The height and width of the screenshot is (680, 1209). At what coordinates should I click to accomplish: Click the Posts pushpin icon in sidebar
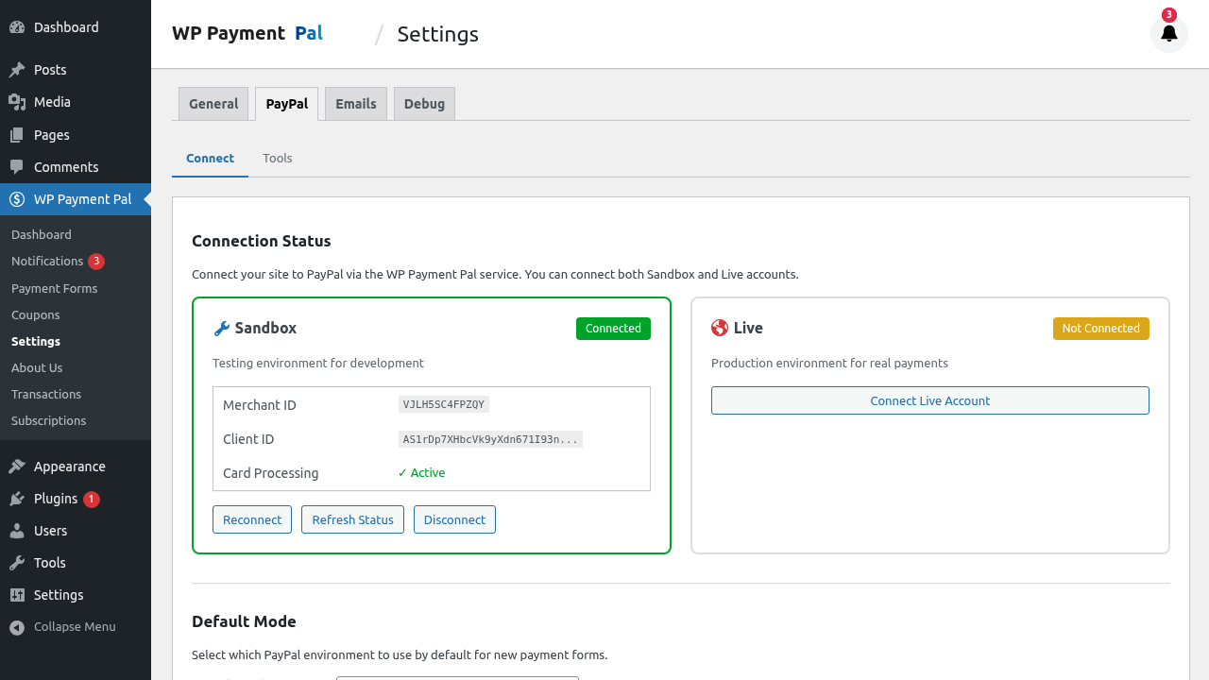coord(16,69)
